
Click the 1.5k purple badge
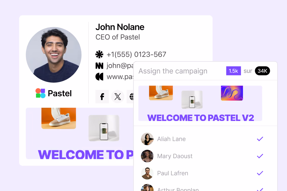click(x=233, y=71)
